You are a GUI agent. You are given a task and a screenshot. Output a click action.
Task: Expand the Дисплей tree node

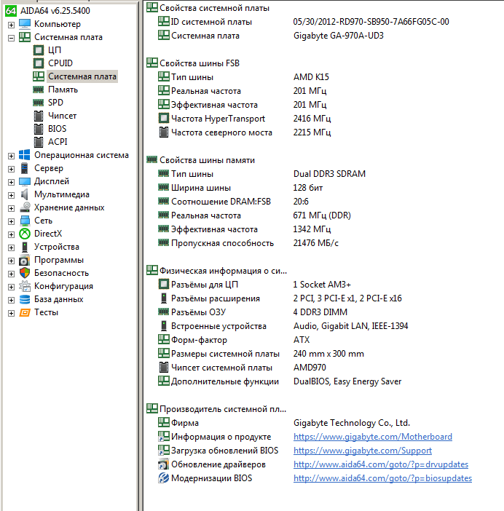11,181
